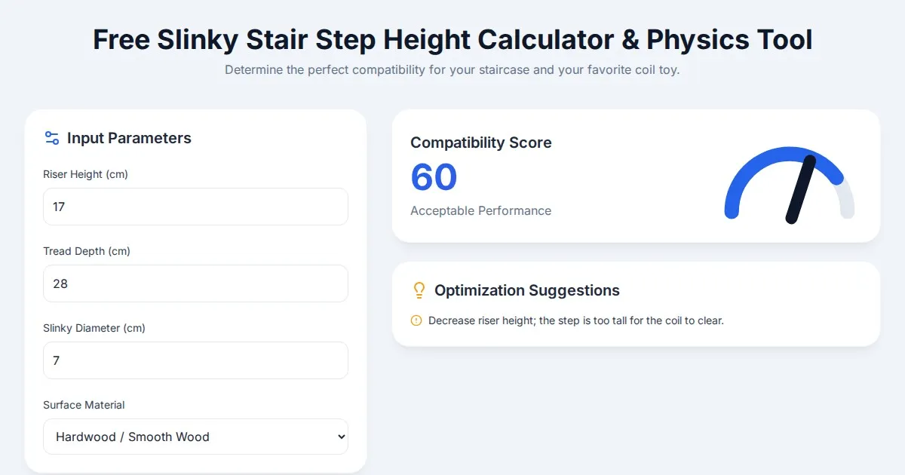This screenshot has width=905, height=475.
Task: Focus the Riser Height input field
Action: [x=195, y=207]
